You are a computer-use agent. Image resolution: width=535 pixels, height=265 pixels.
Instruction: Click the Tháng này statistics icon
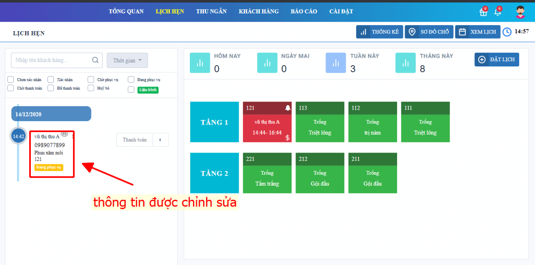[405, 63]
